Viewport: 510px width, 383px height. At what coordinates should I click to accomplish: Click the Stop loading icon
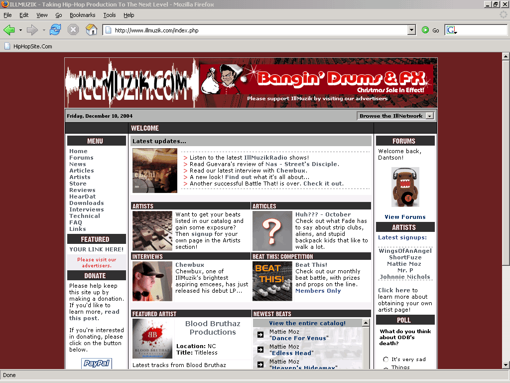pos(73,30)
